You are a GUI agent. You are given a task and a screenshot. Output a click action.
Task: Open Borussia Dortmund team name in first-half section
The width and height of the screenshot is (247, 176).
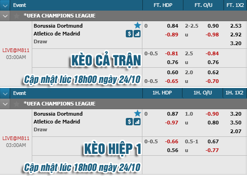pyautogui.click(x=58, y=114)
